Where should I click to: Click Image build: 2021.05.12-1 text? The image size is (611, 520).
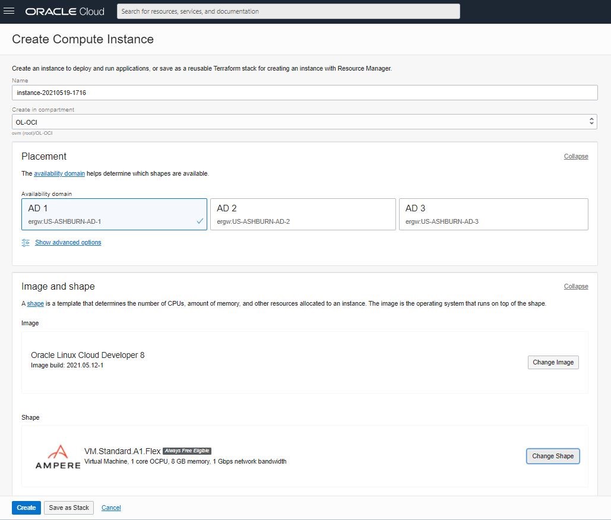pos(67,365)
